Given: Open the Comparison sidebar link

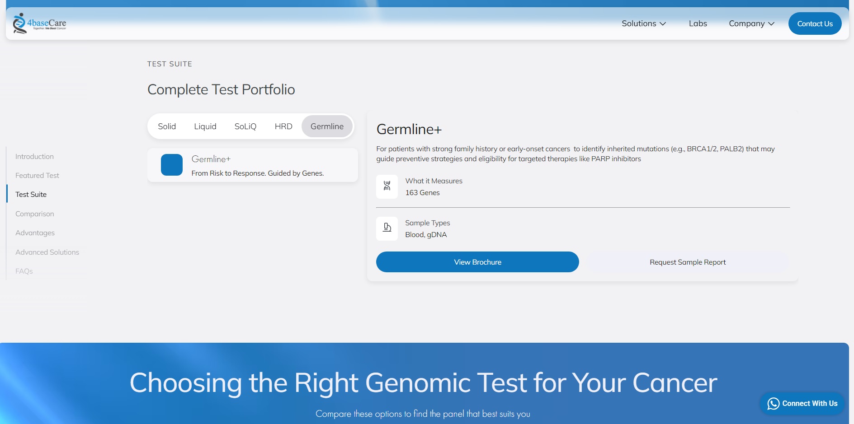Looking at the screenshot, I should coord(35,214).
